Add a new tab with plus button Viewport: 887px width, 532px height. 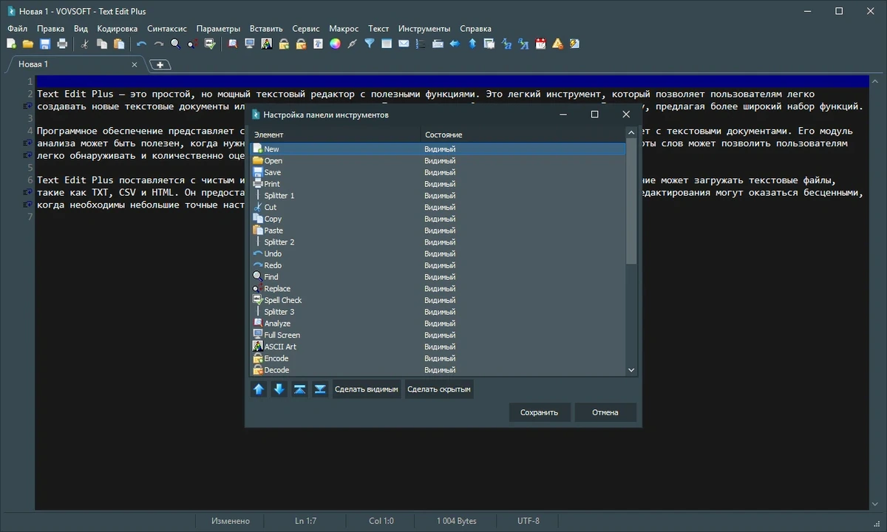coord(160,65)
